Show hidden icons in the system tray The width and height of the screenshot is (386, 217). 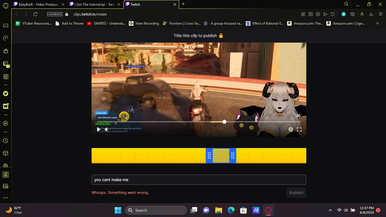pyautogui.click(x=330, y=210)
